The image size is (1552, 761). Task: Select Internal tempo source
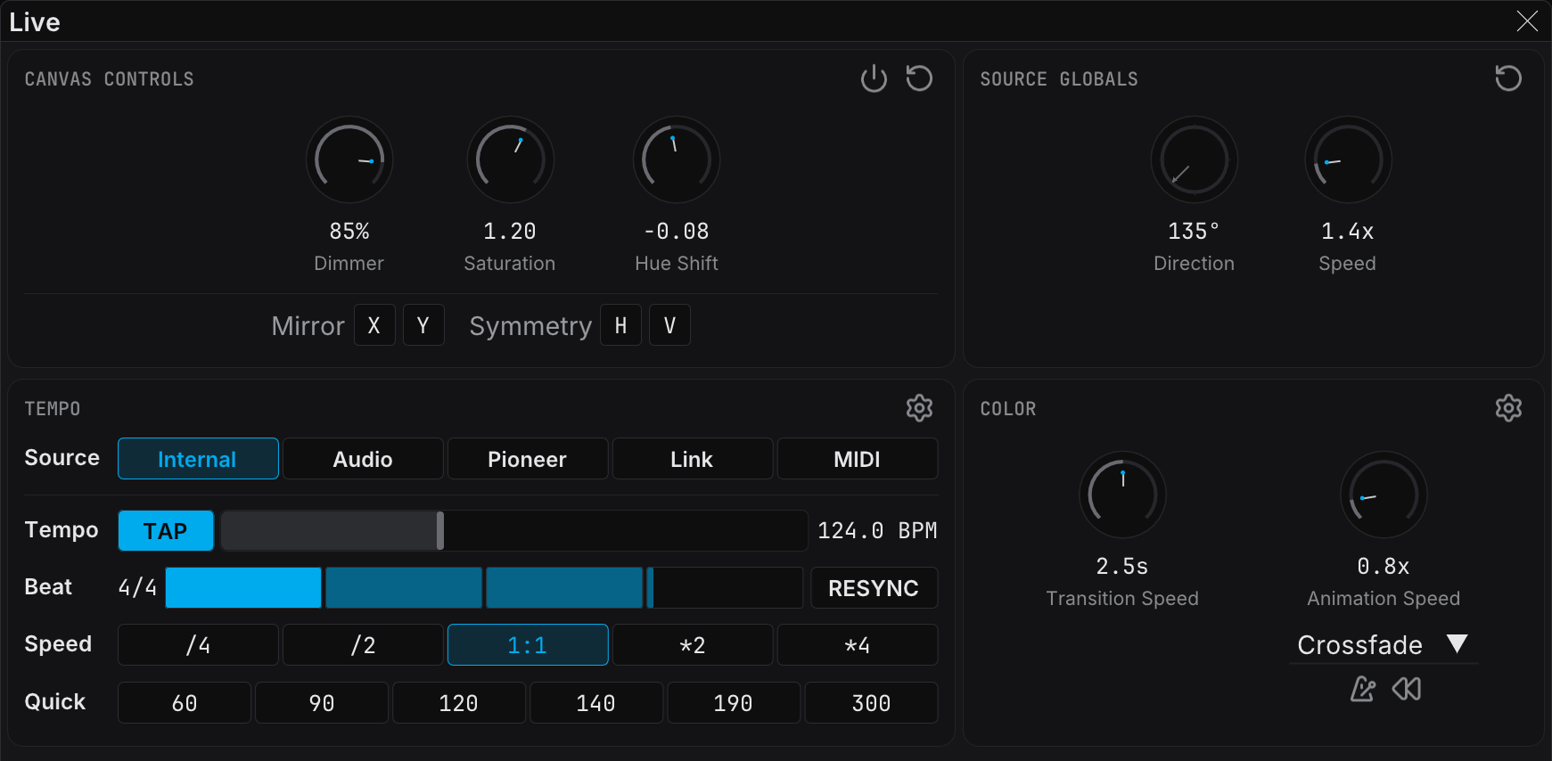(x=198, y=459)
